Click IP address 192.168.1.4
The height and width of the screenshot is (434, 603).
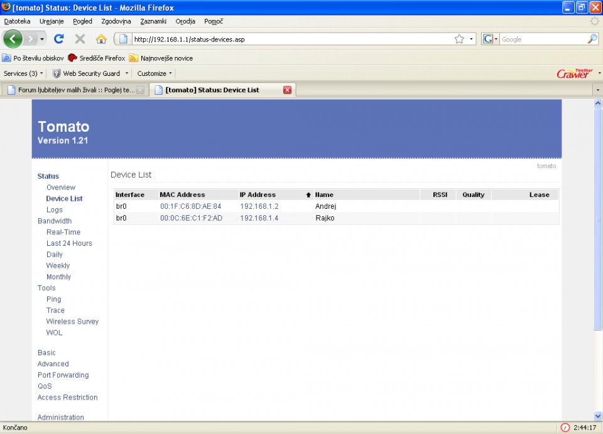coord(259,218)
